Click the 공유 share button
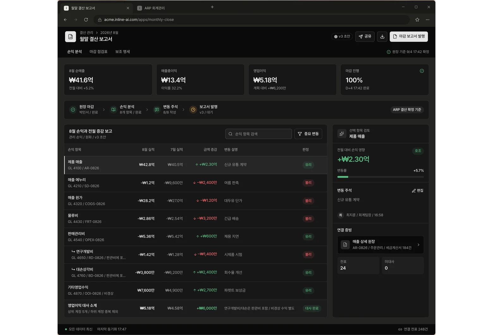This screenshot has height=335, width=493. 365,37
